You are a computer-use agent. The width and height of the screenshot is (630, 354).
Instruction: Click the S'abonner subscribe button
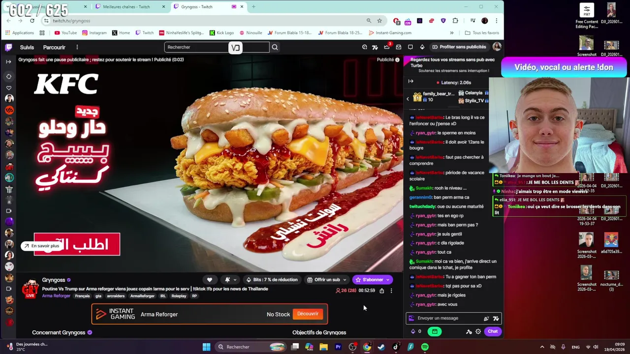pos(373,280)
